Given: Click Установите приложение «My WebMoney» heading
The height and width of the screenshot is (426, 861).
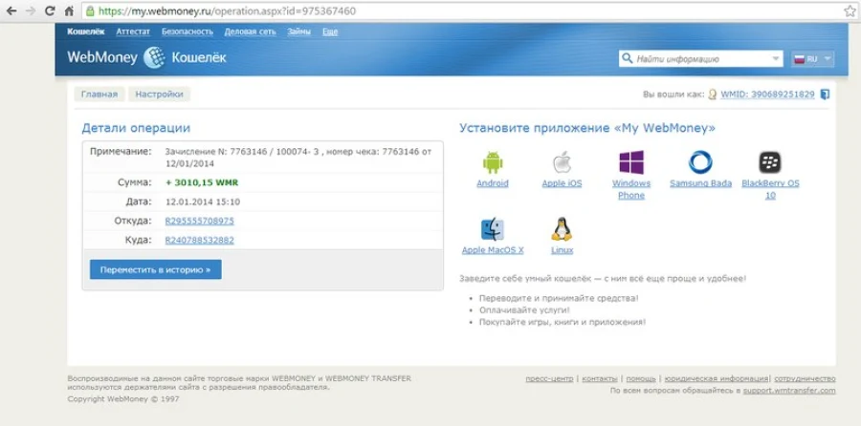Looking at the screenshot, I should pos(587,128).
